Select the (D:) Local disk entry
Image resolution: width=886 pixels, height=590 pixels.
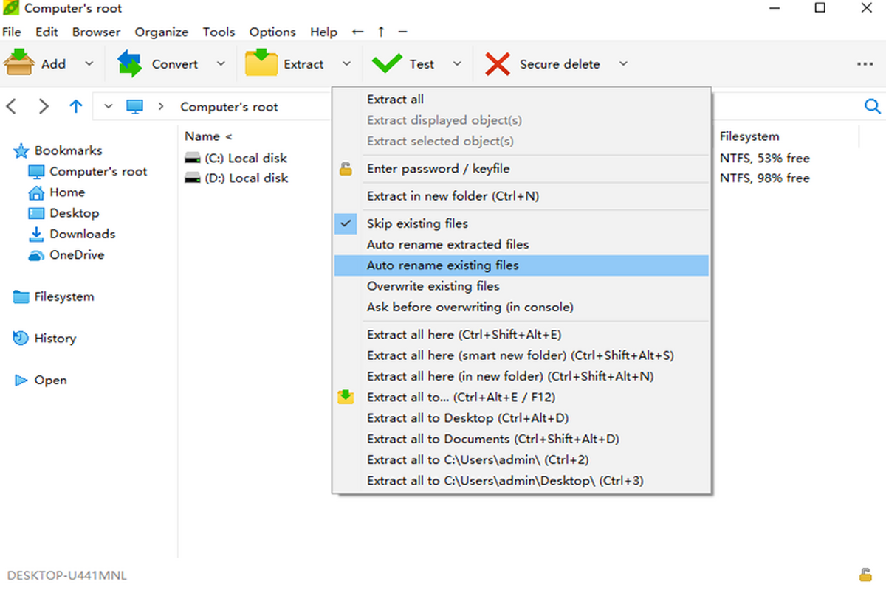[246, 178]
